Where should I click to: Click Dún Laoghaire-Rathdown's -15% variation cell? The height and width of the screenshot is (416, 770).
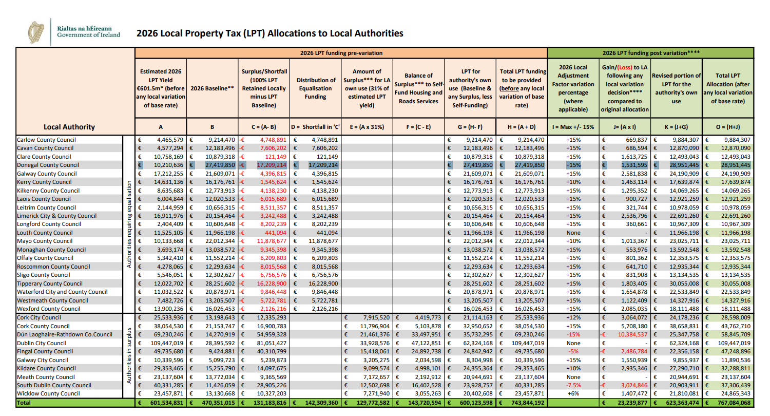[573, 334]
